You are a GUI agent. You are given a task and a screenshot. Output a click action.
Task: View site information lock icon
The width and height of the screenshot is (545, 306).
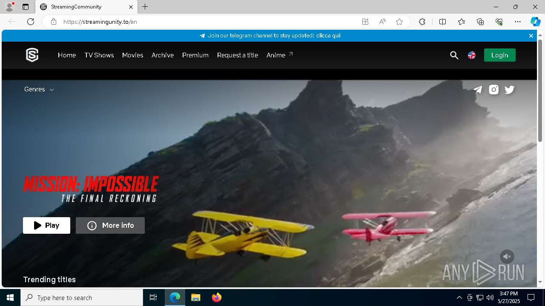point(54,22)
